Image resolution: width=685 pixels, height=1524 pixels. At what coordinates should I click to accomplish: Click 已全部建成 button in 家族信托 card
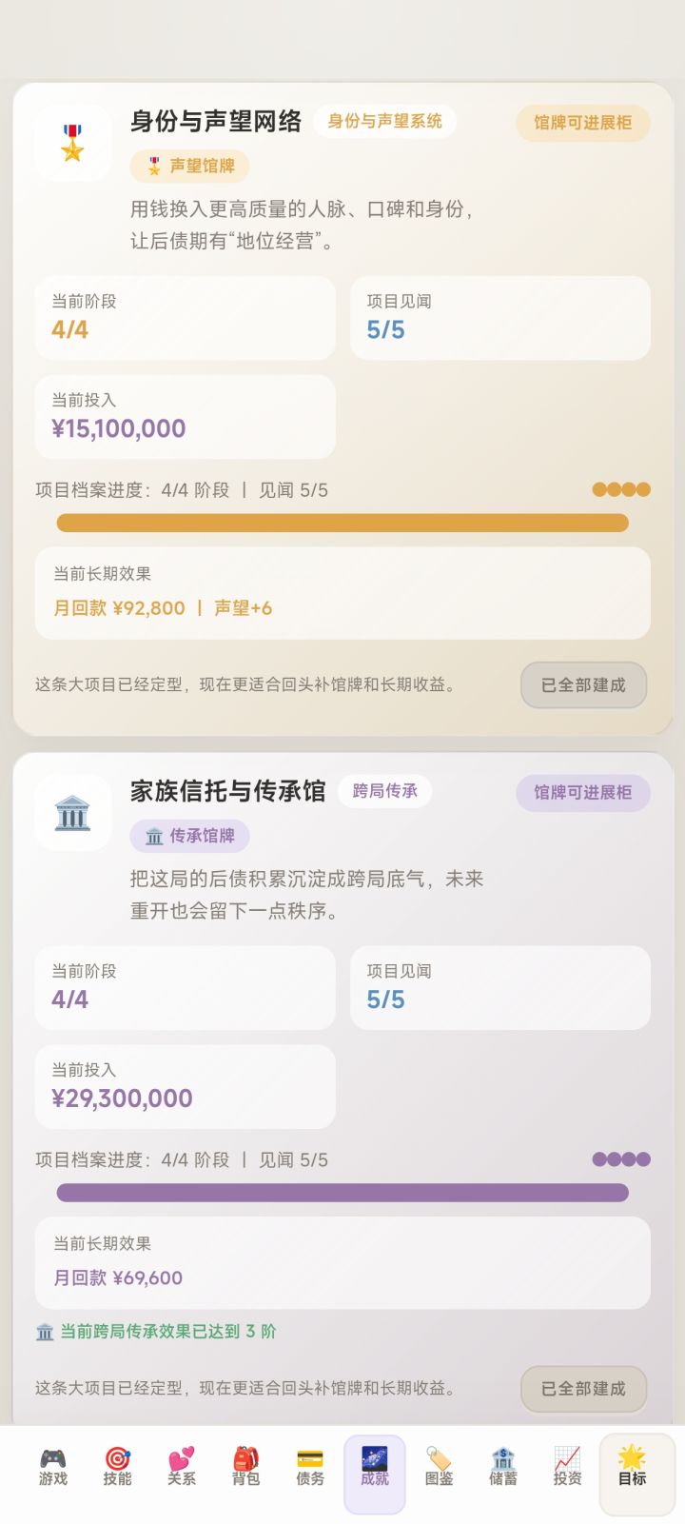pyautogui.click(x=584, y=1389)
